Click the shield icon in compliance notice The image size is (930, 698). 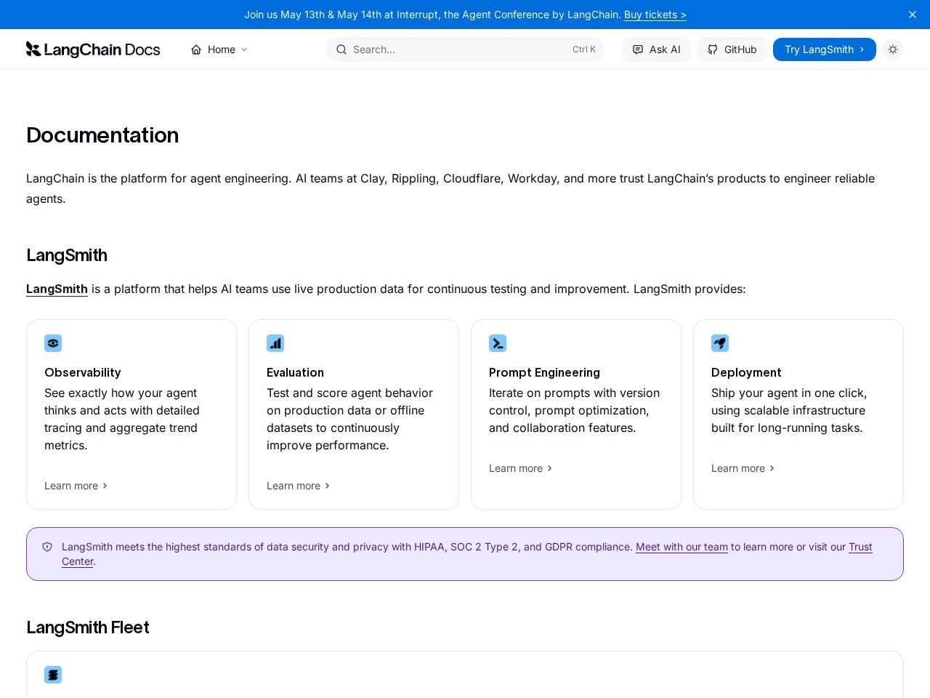[47, 547]
